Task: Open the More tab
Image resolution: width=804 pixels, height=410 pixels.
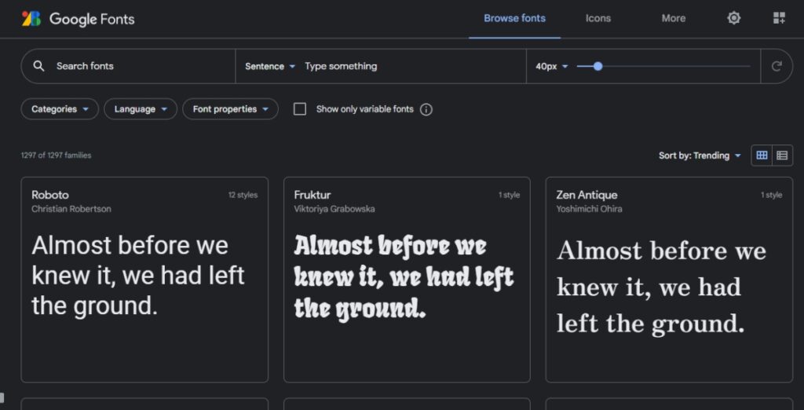Action: pyautogui.click(x=673, y=18)
